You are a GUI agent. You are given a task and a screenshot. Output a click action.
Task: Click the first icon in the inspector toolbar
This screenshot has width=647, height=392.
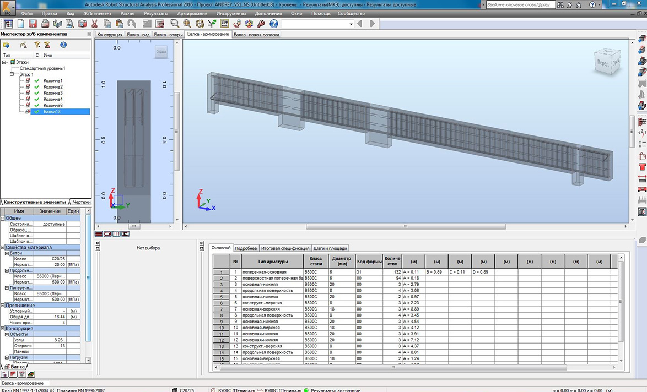pos(6,45)
